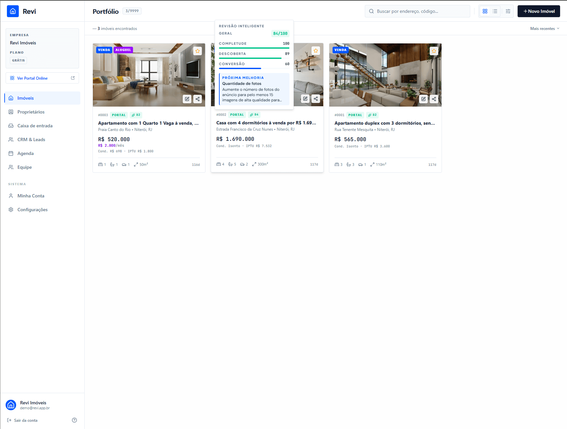
Task: Click the R$ 2.000/mês rent price
Action: click(x=111, y=145)
